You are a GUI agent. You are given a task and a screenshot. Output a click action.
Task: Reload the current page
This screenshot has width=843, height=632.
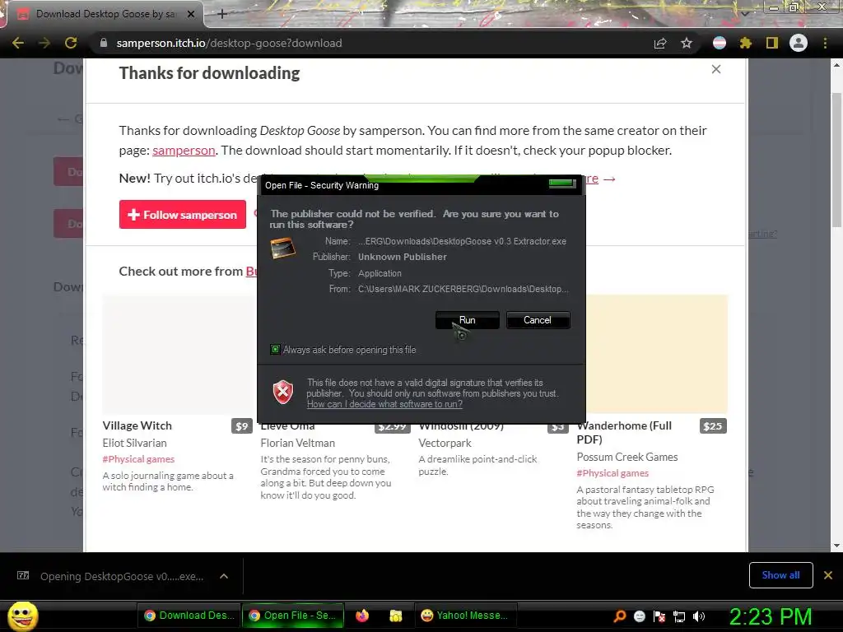(71, 43)
